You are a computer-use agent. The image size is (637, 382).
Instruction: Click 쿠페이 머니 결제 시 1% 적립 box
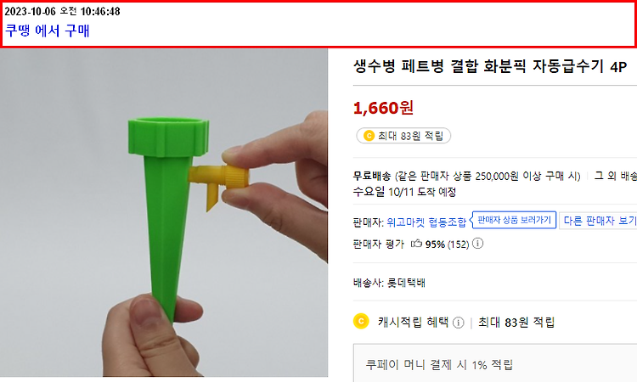(x=495, y=363)
